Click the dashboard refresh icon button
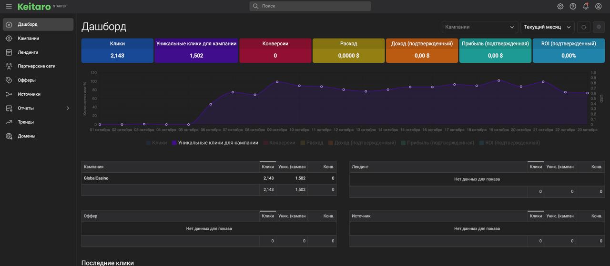This screenshot has height=266, width=610. point(583,27)
